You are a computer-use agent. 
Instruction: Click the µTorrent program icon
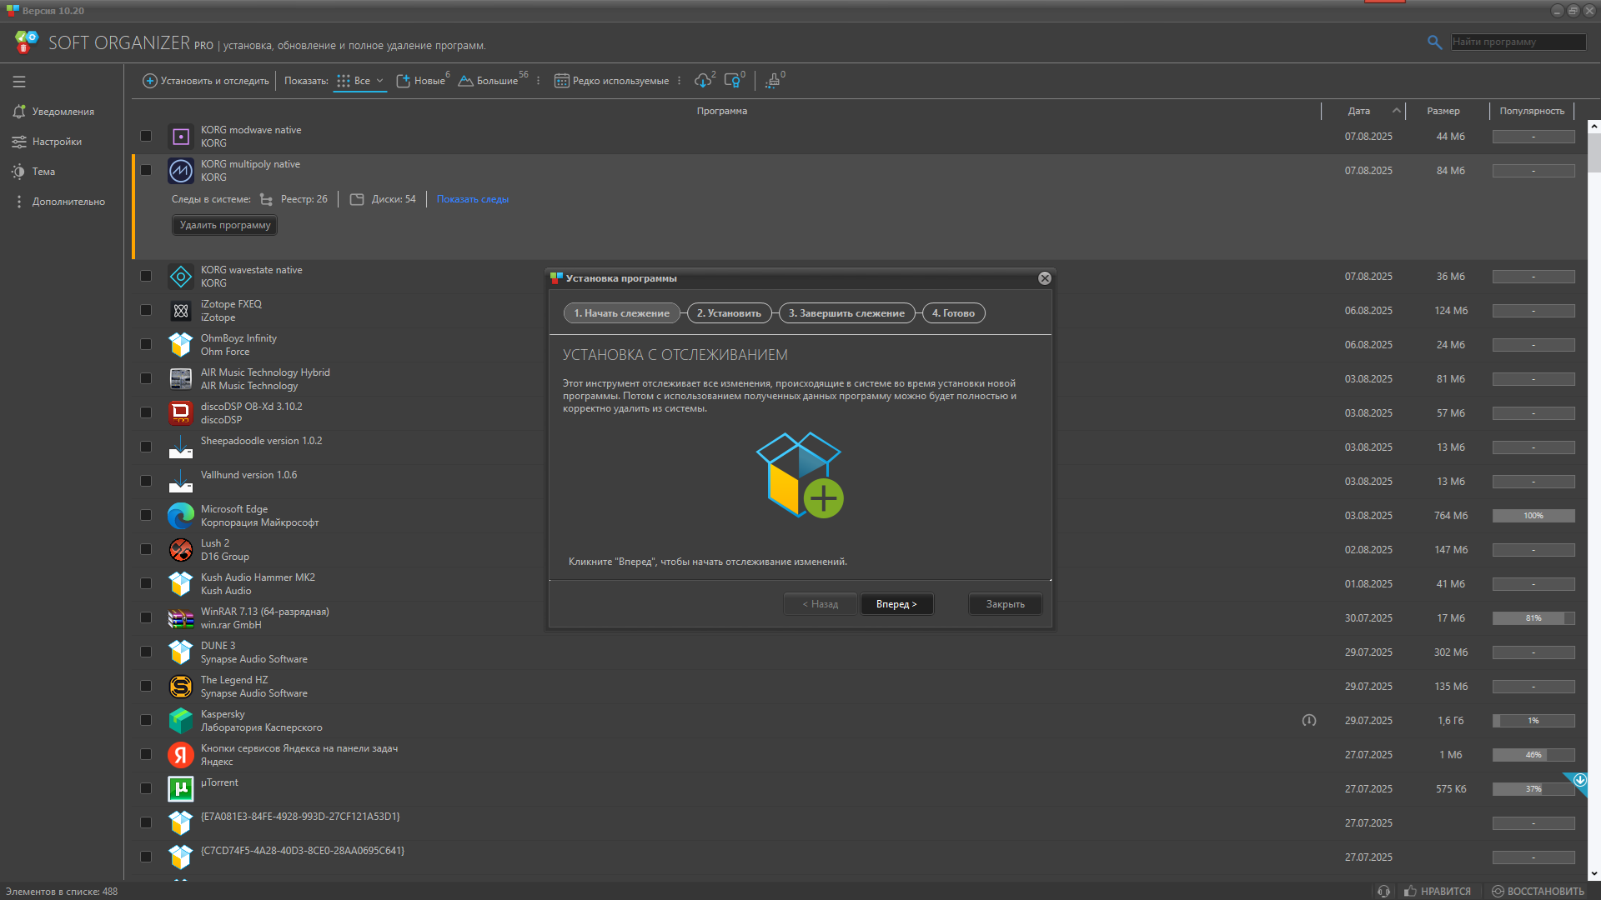pyautogui.click(x=181, y=789)
